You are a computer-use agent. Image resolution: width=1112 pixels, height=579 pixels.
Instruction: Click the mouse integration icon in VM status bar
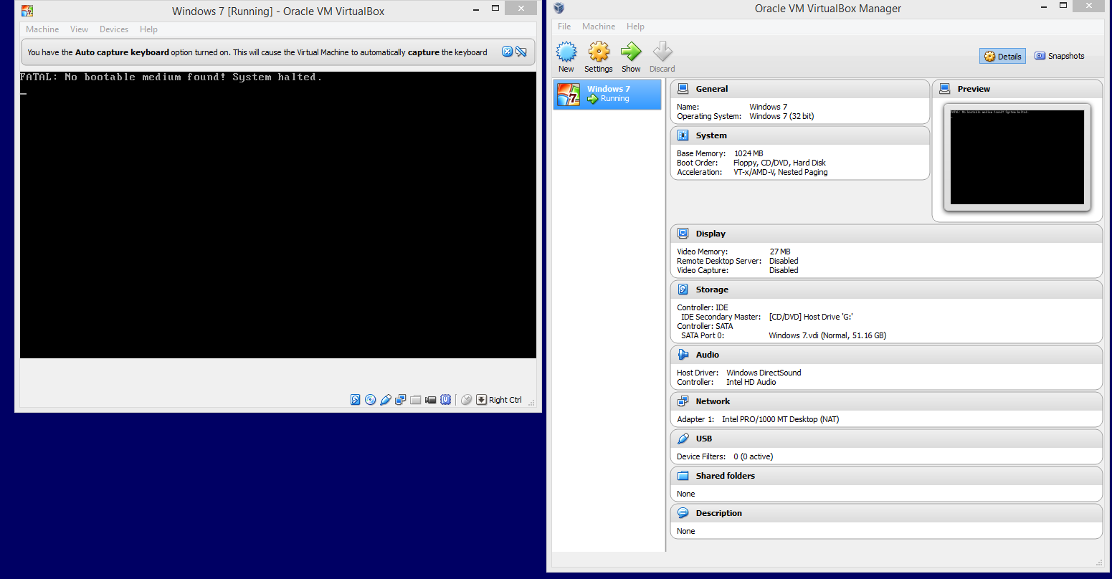(x=466, y=400)
